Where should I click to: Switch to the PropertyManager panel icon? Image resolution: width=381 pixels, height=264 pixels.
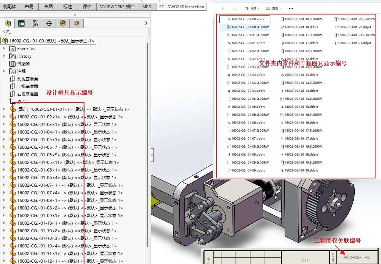pos(21,23)
